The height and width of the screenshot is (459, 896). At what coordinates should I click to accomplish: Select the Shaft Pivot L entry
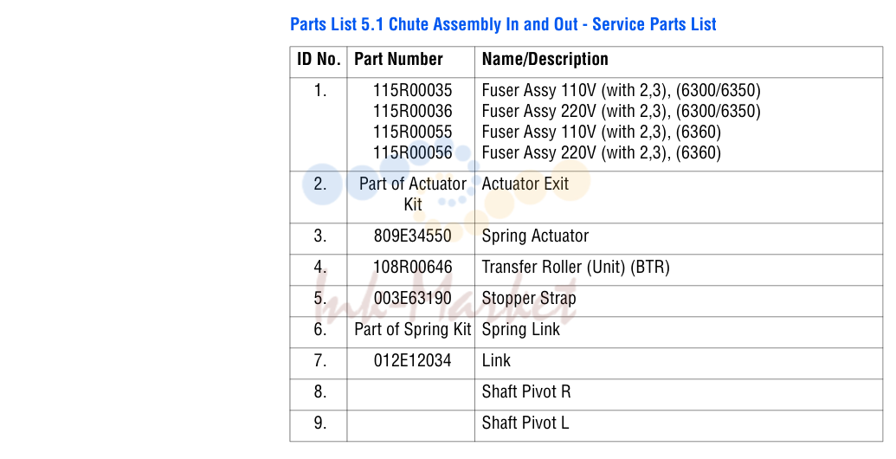(x=525, y=423)
